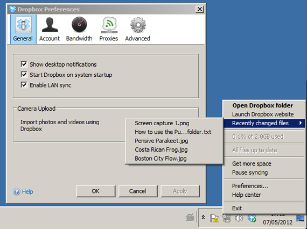Open Costa Rican Frog.jpg recent file
The height and width of the screenshot is (229, 307).
174,149
